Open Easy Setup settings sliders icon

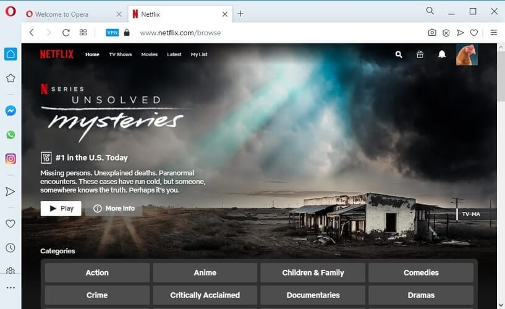click(493, 33)
